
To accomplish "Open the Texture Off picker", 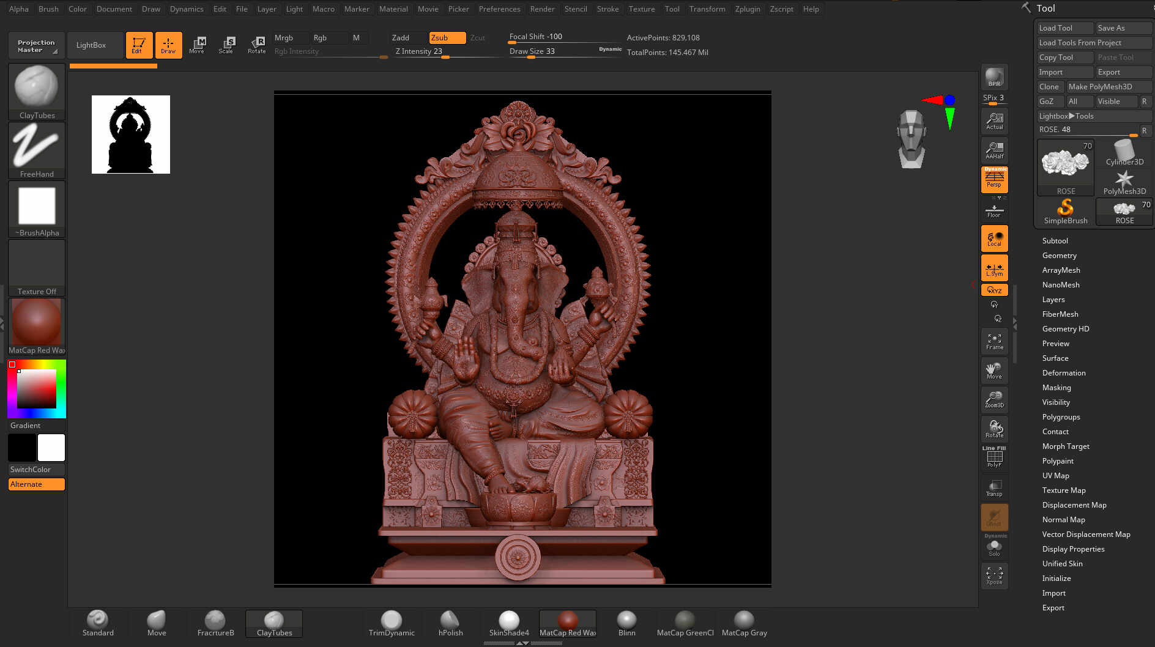I will pos(37,267).
